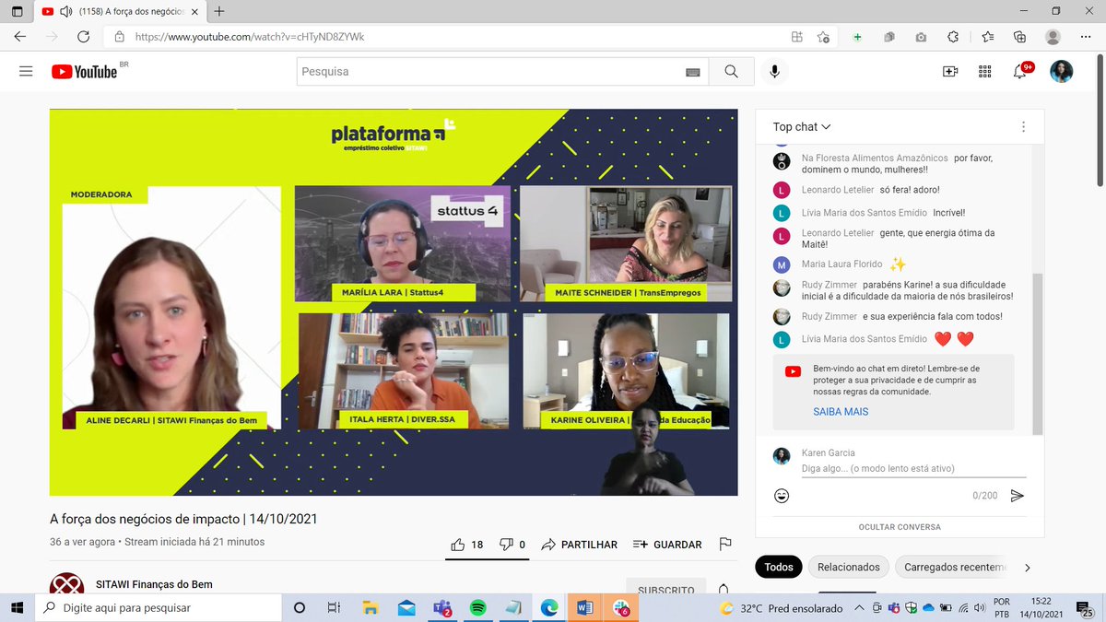Like the video with the thumbs up
The width and height of the screenshot is (1106, 622).
point(466,545)
